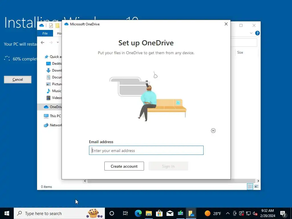This screenshot has height=219, width=292.
Task: Launch Microsoft Edge from the taskbar
Action: click(x=138, y=213)
